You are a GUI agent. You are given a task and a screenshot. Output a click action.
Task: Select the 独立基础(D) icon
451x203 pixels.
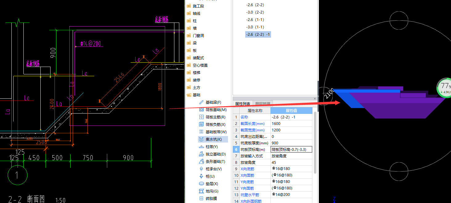201,154
